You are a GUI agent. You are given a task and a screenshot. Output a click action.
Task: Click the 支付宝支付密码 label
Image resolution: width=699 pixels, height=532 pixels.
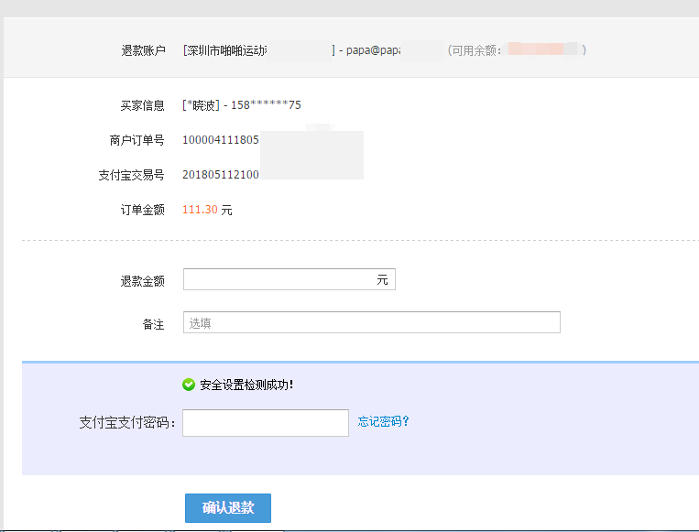(127, 422)
